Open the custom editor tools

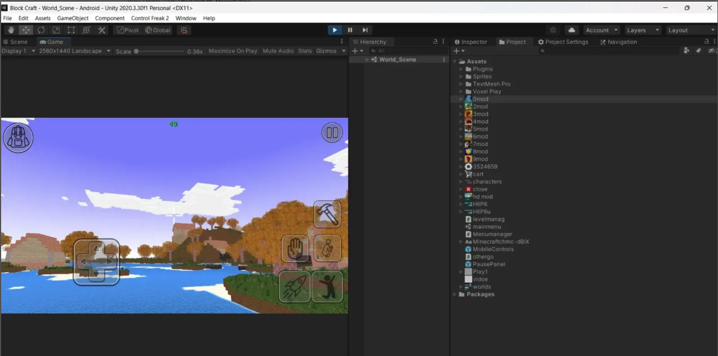point(101,30)
